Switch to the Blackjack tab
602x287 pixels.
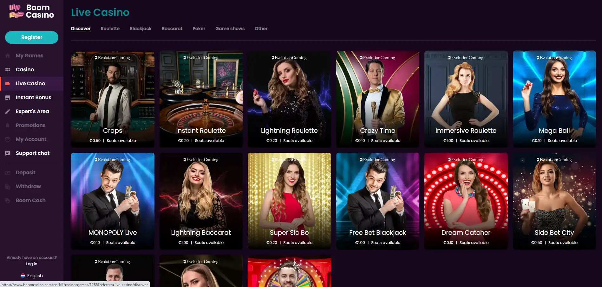click(141, 29)
